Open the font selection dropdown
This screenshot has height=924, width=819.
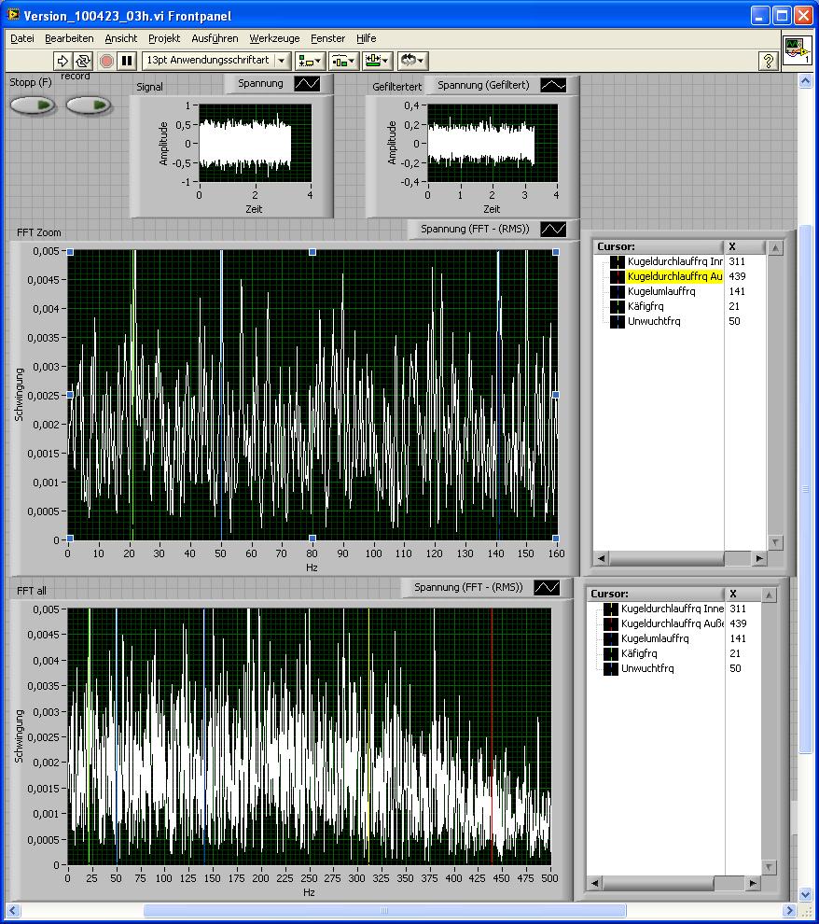pyautogui.click(x=282, y=61)
